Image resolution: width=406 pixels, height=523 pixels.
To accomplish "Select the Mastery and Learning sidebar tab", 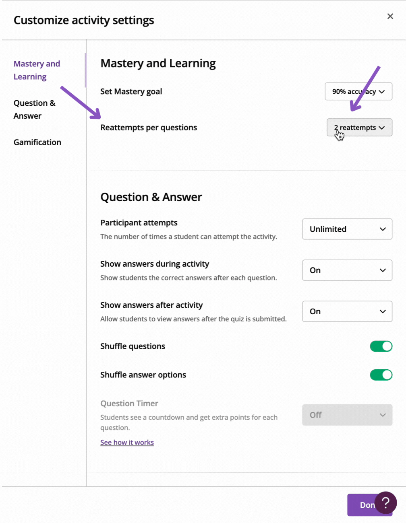I will tap(37, 70).
